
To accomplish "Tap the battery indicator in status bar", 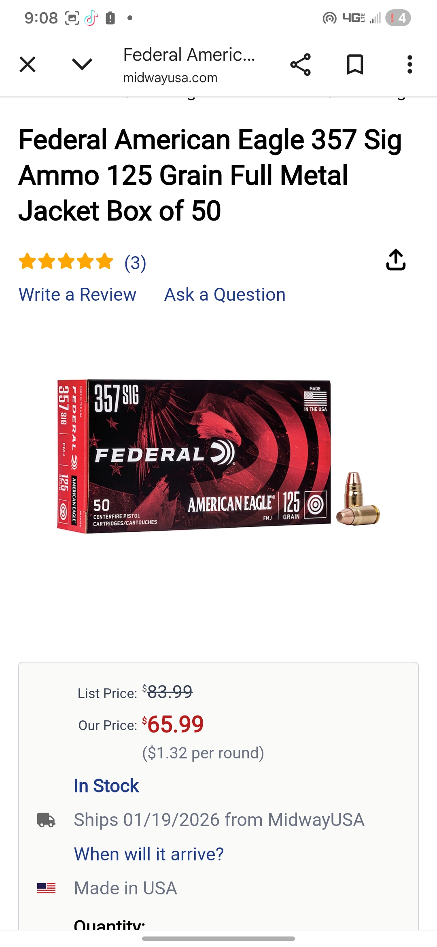I will [398, 18].
